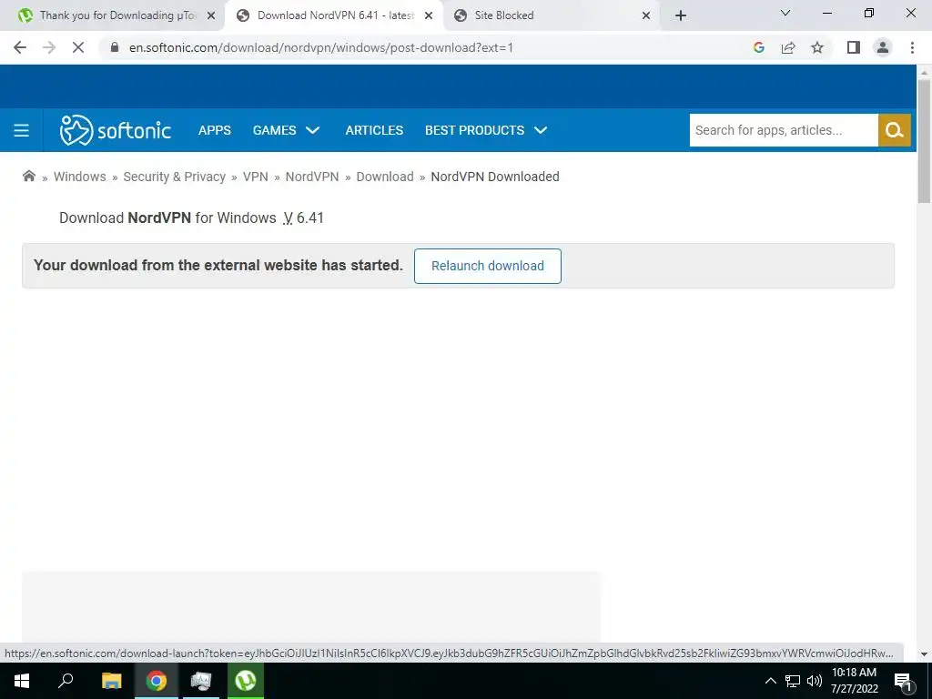Click the forward navigation arrow

pyautogui.click(x=49, y=47)
